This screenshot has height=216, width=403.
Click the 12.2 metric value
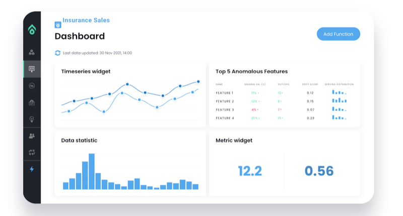pos(250,171)
